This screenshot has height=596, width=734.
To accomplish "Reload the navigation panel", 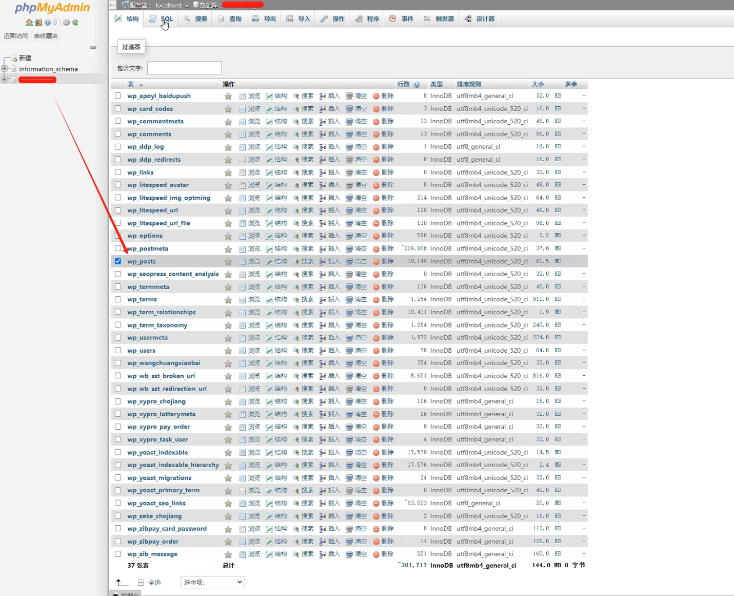I will click(75, 23).
